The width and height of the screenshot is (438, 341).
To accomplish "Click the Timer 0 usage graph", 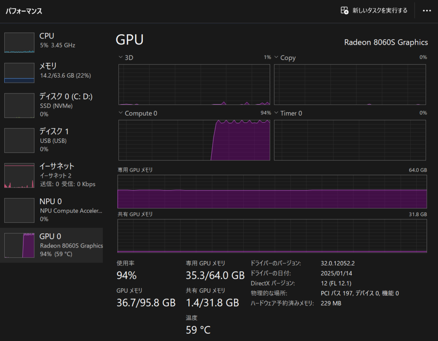I will [350, 140].
